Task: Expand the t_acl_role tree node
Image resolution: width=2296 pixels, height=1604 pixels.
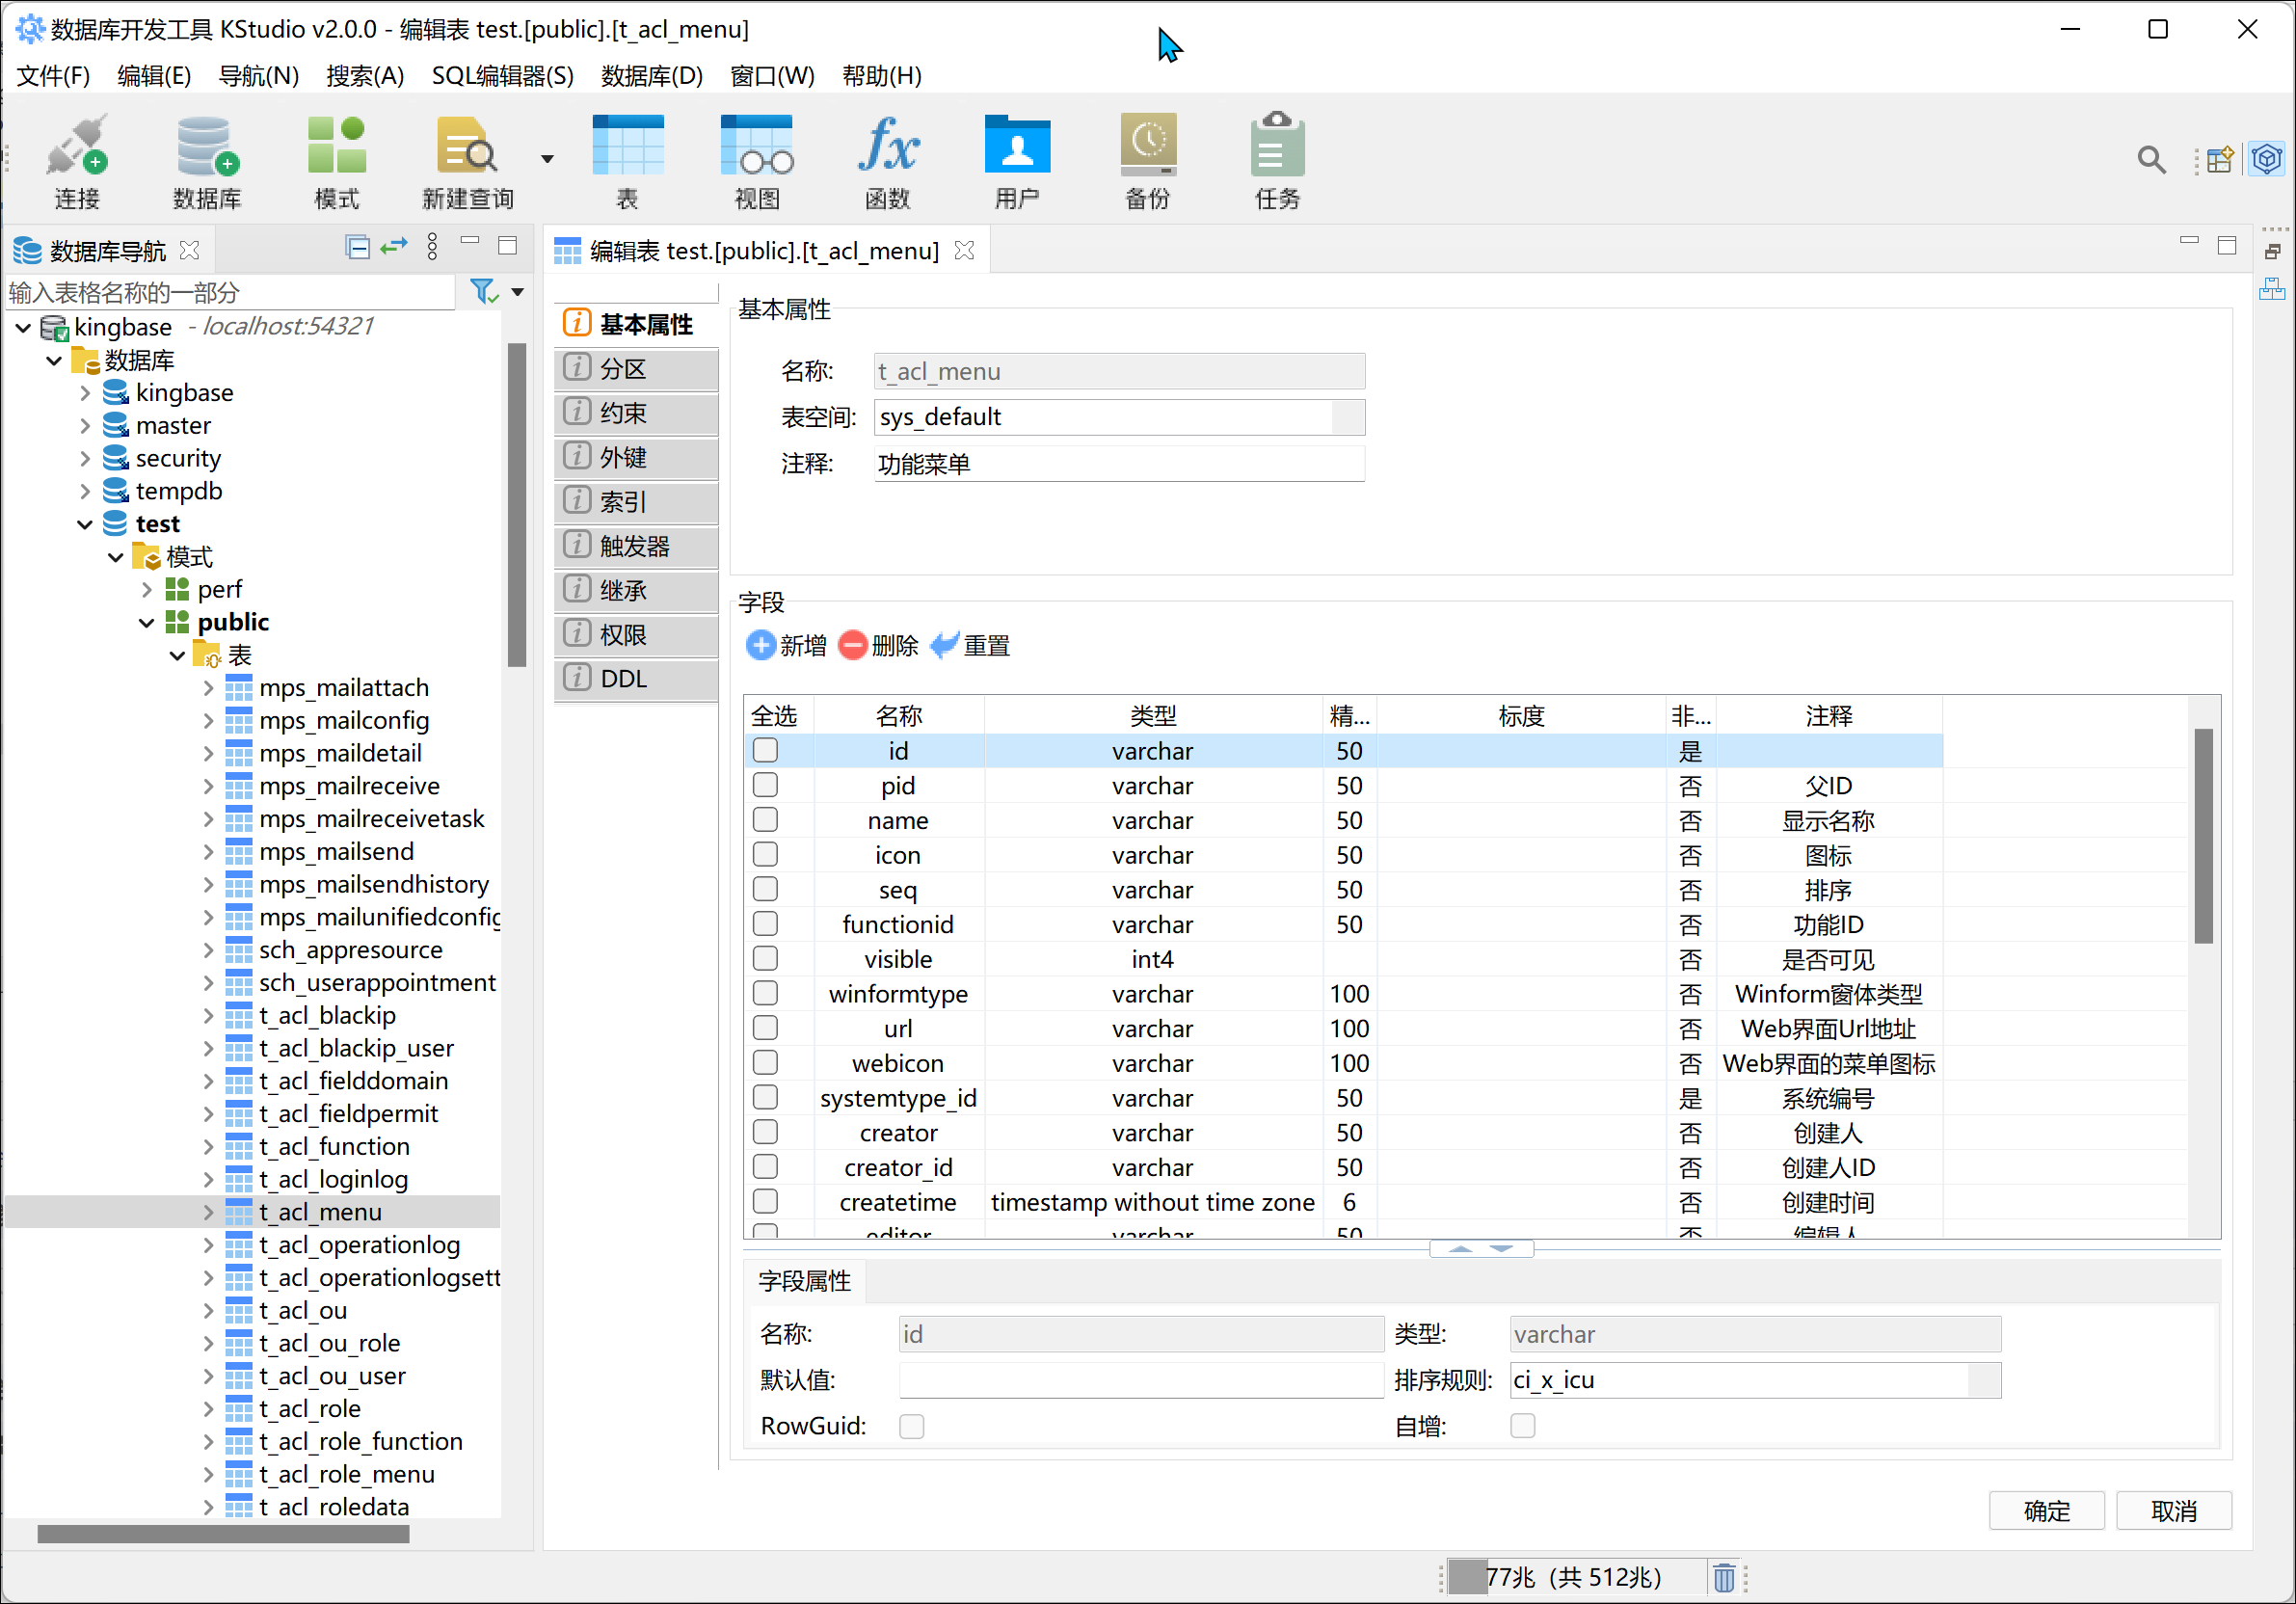Action: tap(208, 1409)
